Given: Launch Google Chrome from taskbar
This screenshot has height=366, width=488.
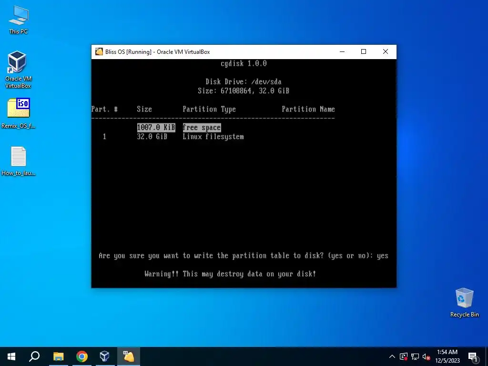Looking at the screenshot, I should 81,356.
